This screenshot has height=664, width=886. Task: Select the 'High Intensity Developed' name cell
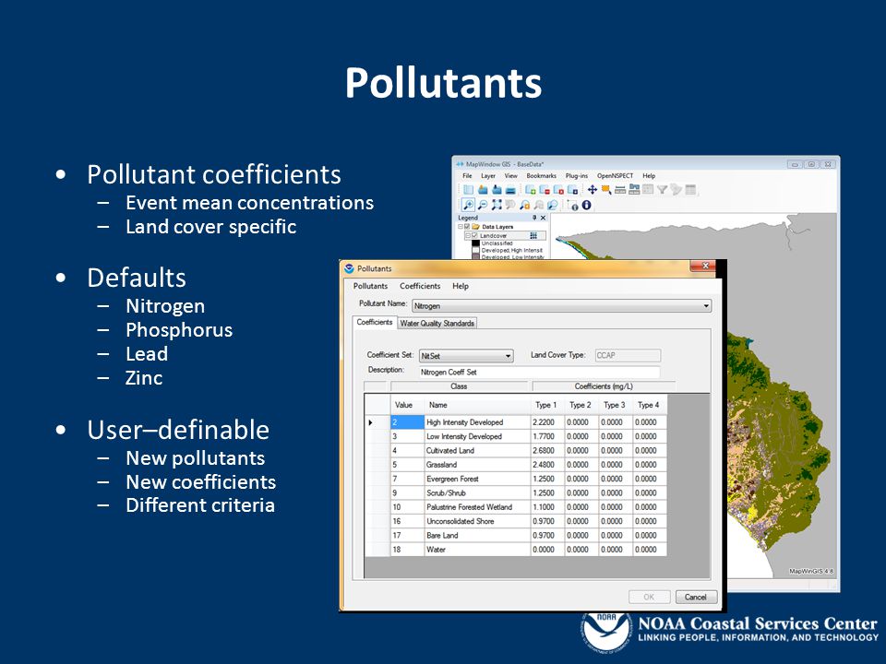(477, 422)
